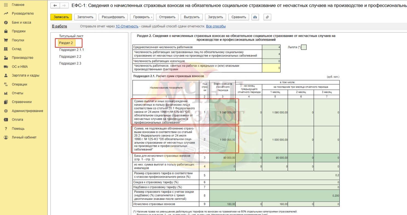The width and height of the screenshot is (407, 215).
Task: Open the 1С-Отчетность link
Action: click(127, 26)
